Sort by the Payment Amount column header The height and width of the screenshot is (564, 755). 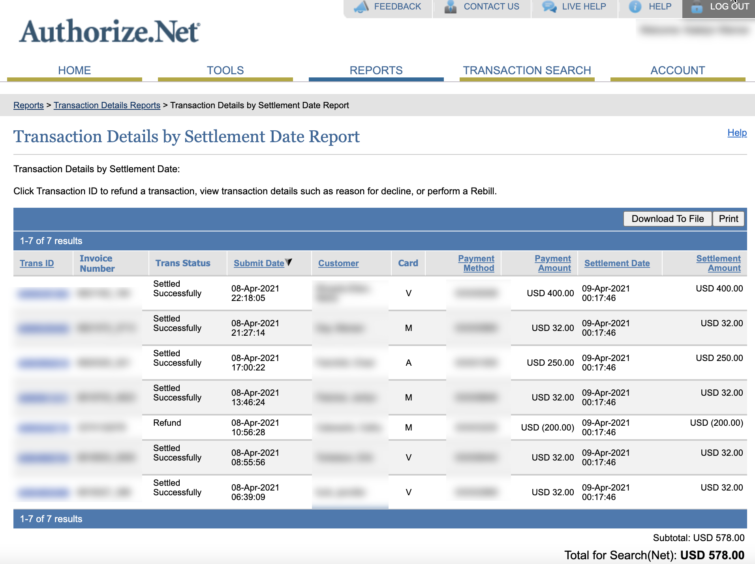[x=553, y=263]
